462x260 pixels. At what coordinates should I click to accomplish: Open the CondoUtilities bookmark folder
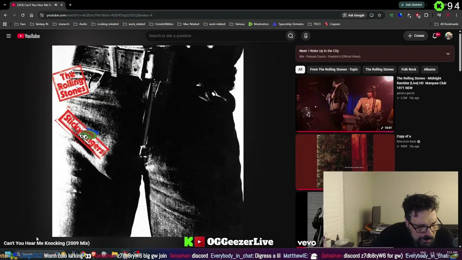pos(161,24)
